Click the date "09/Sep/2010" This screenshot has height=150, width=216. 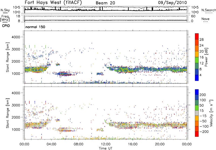172,3
